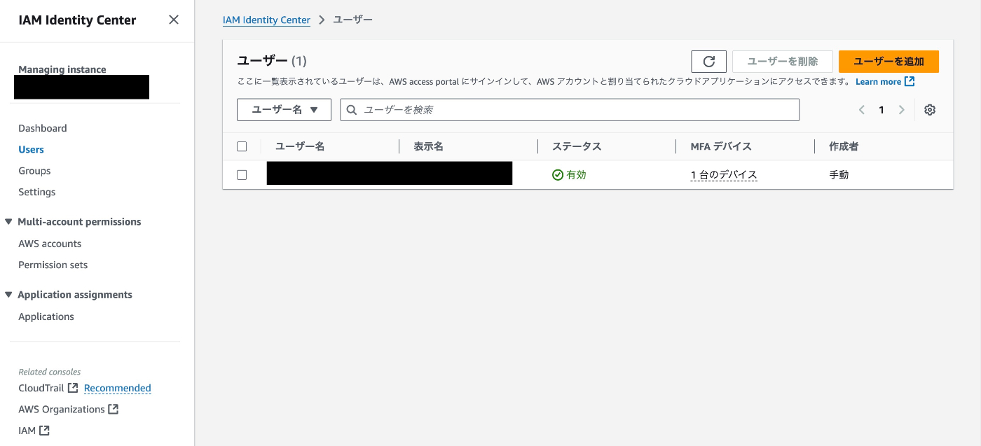Click the Managing instance label
This screenshot has width=981, height=446.
62,69
